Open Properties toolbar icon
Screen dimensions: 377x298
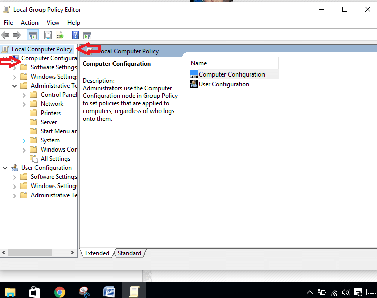48,35
